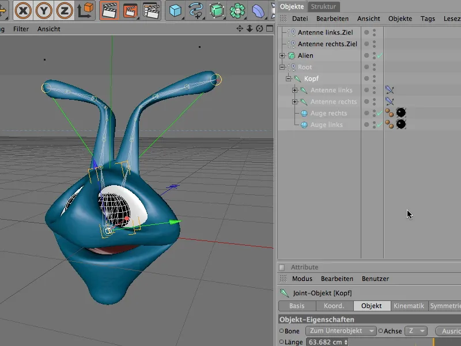Collapse the Kopf joint hierarchy
This screenshot has width=461, height=346.
(x=289, y=78)
